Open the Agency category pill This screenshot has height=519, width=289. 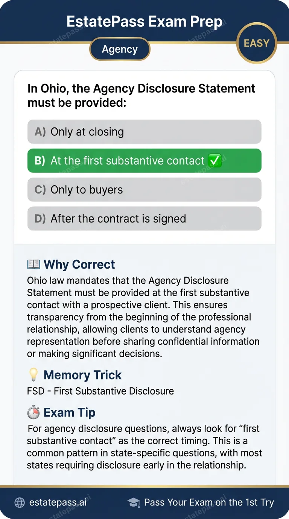coord(120,49)
